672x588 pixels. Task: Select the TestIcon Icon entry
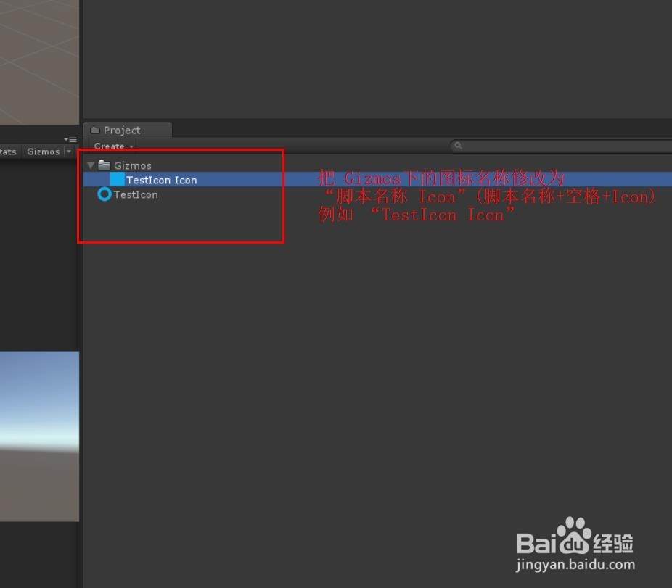pyautogui.click(x=161, y=180)
